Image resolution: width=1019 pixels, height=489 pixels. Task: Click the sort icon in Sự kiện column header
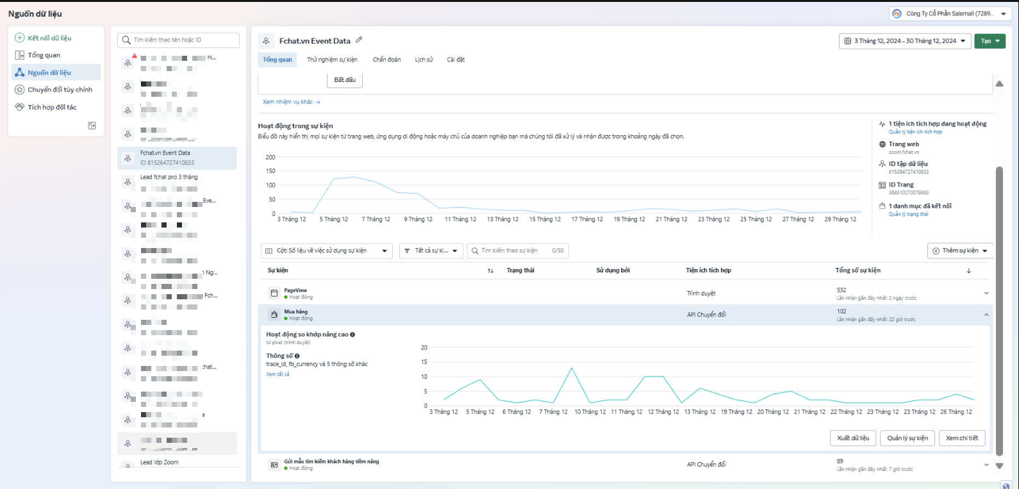point(490,270)
